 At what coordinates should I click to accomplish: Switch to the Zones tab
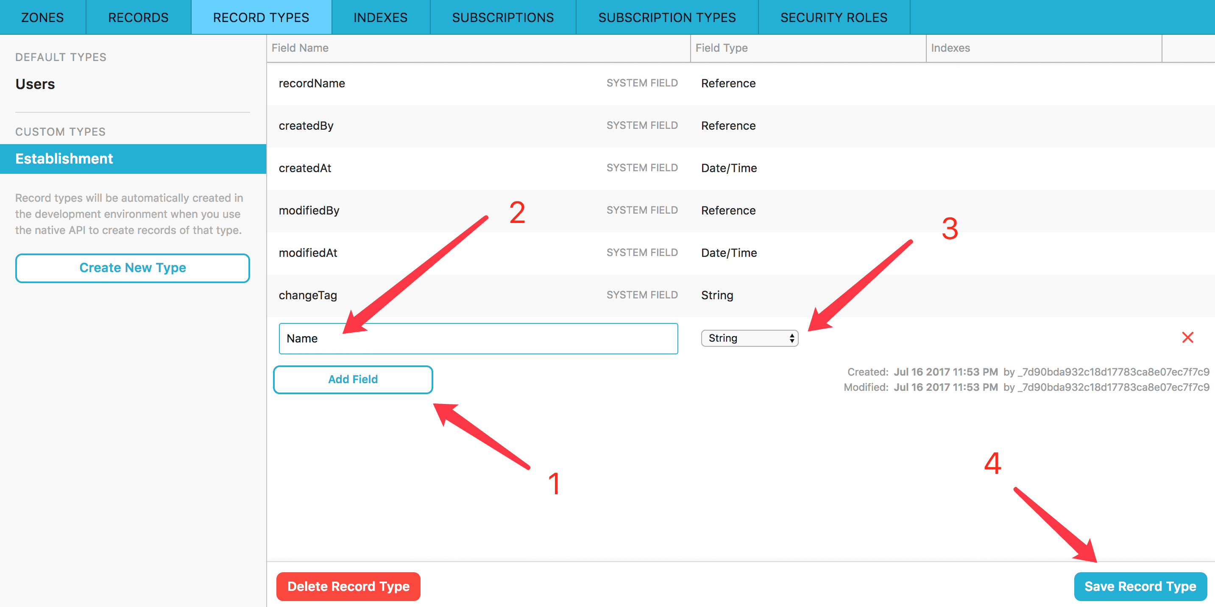(42, 17)
